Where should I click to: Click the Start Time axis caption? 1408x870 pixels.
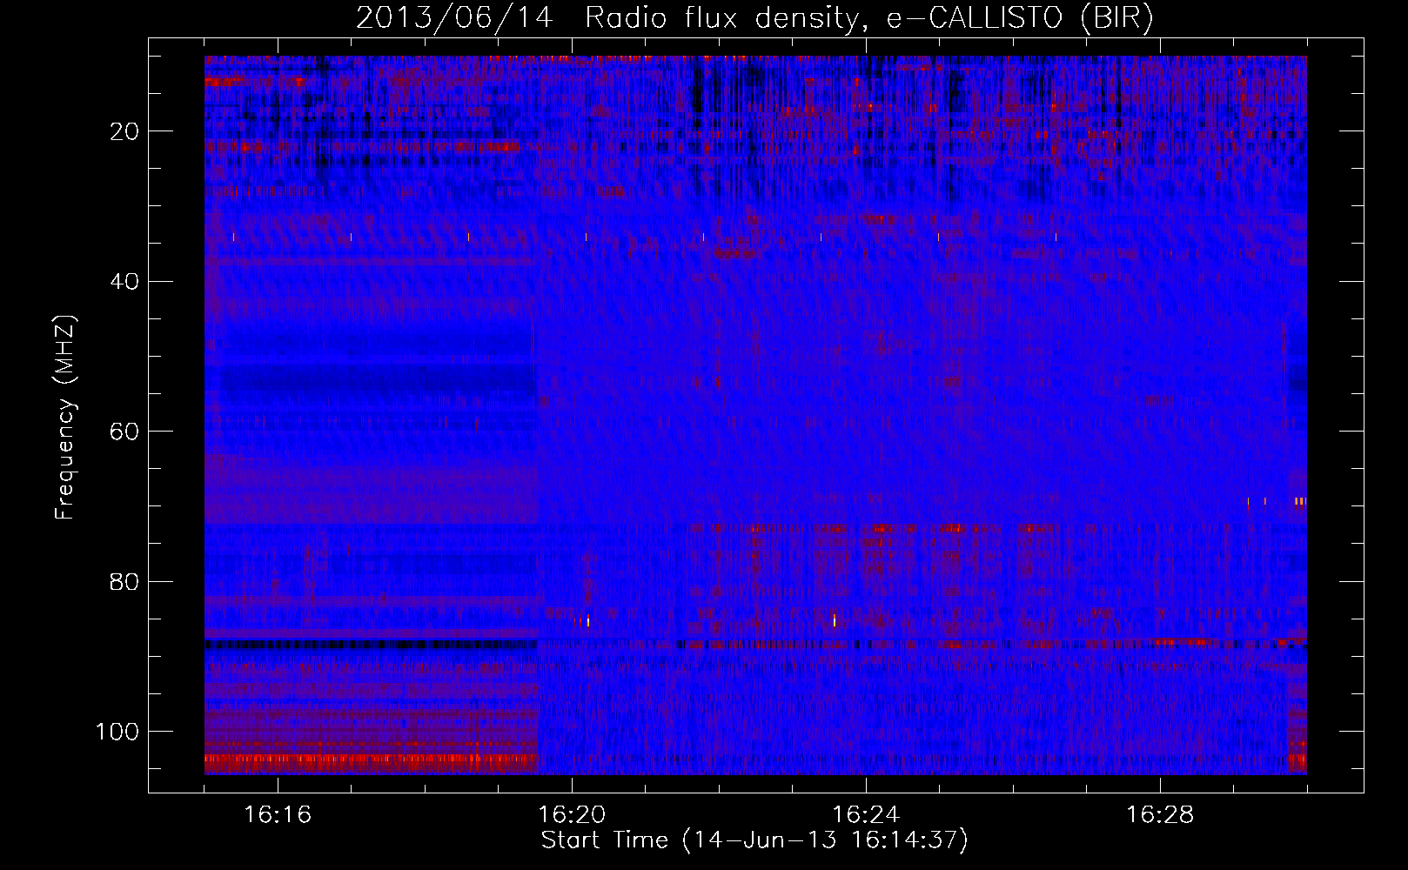pyautogui.click(x=754, y=840)
